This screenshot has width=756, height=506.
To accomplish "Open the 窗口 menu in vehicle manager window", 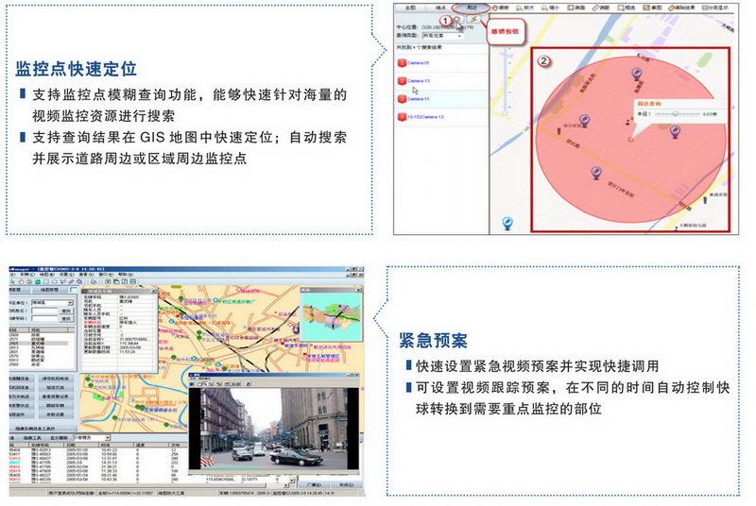I will pos(106,275).
